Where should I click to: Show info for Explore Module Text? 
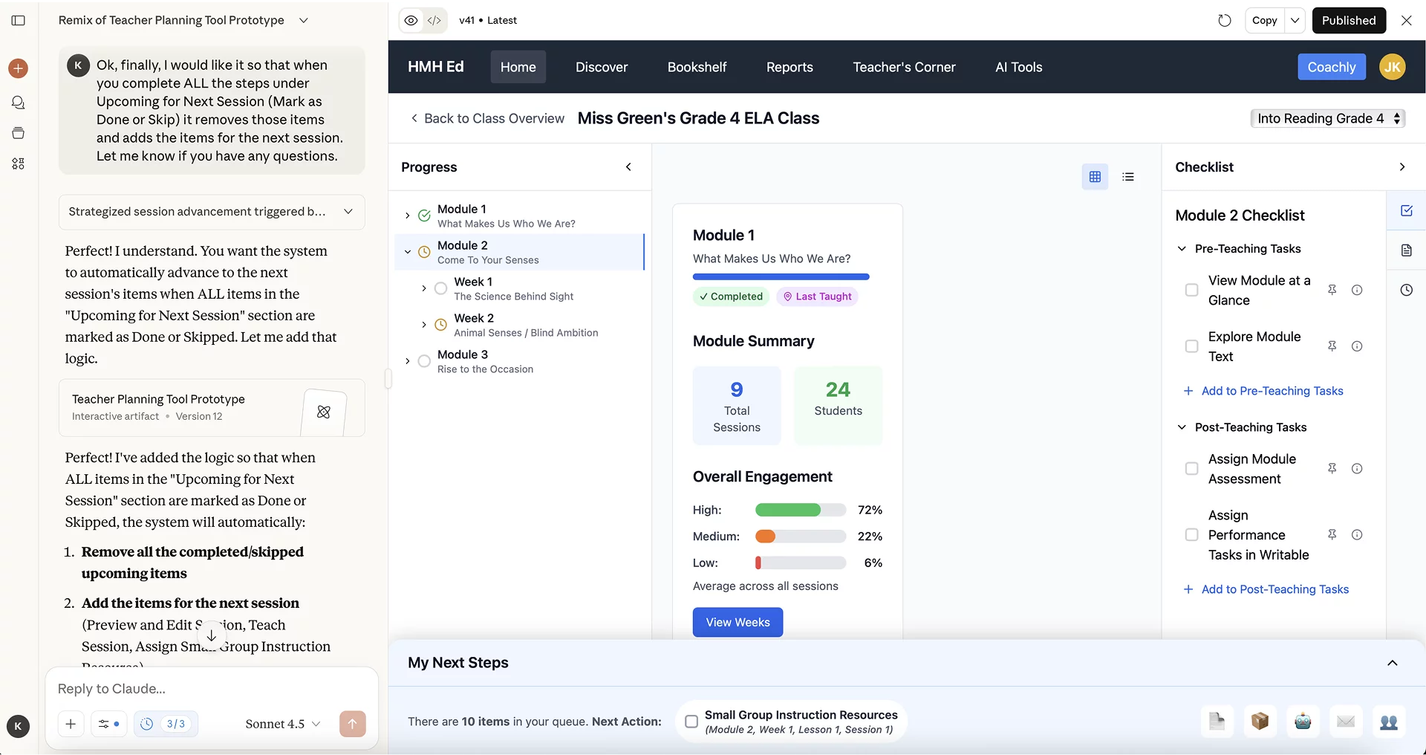pyautogui.click(x=1357, y=346)
